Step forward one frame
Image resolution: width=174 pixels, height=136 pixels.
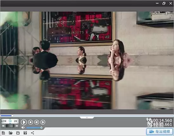coord(43,122)
